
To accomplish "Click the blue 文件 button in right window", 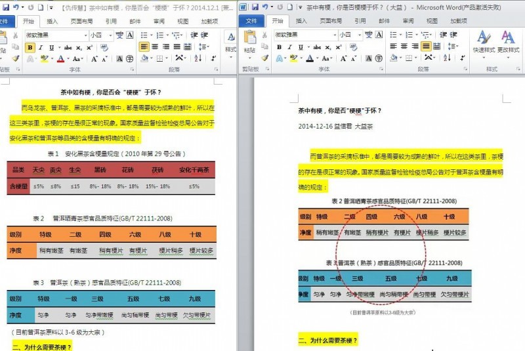I will point(251,21).
